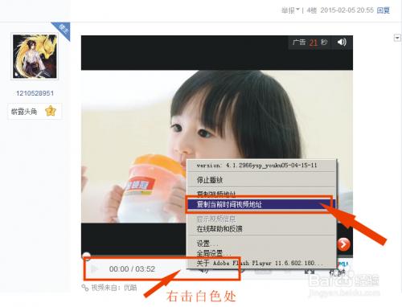
Task: Click the 4楼 floor label
Action: [x=312, y=10]
